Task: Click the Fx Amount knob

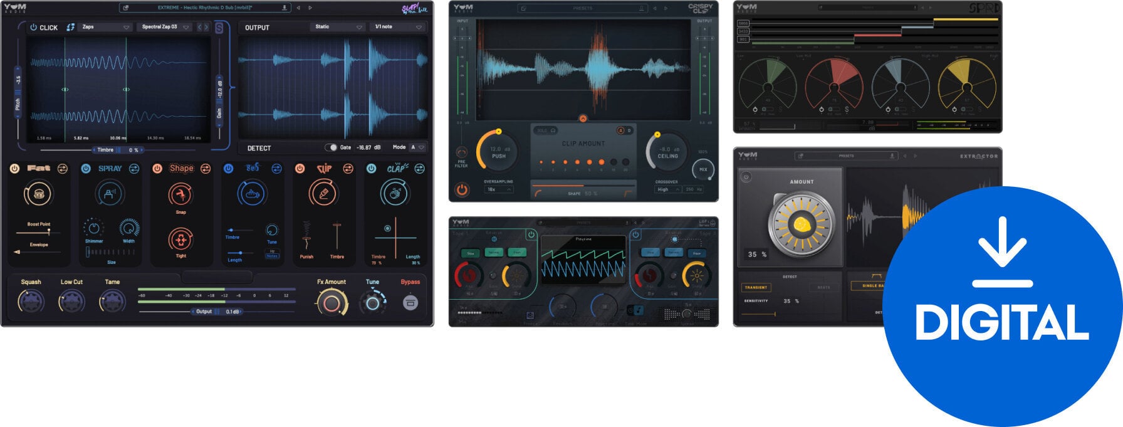Action: click(332, 303)
